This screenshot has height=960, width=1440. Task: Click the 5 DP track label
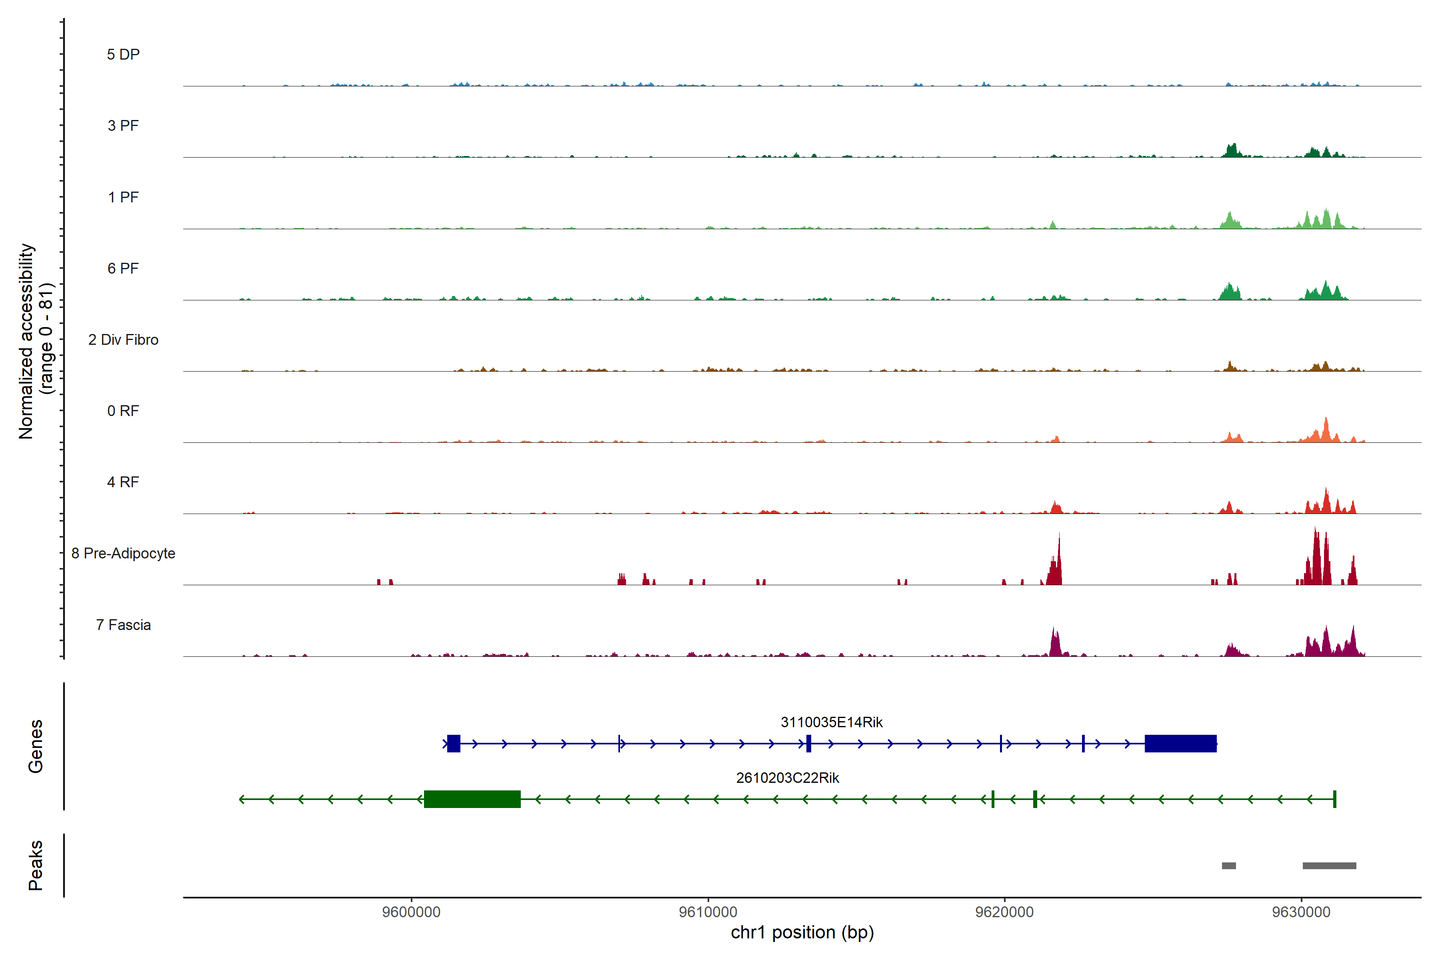pos(123,54)
